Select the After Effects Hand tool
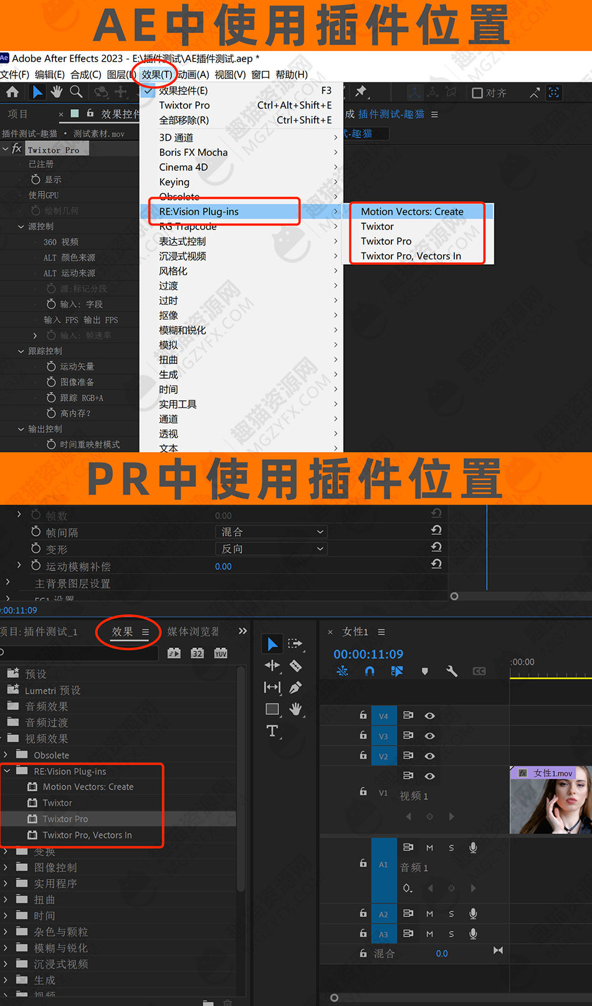Image resolution: width=592 pixels, height=1006 pixels. [x=57, y=92]
